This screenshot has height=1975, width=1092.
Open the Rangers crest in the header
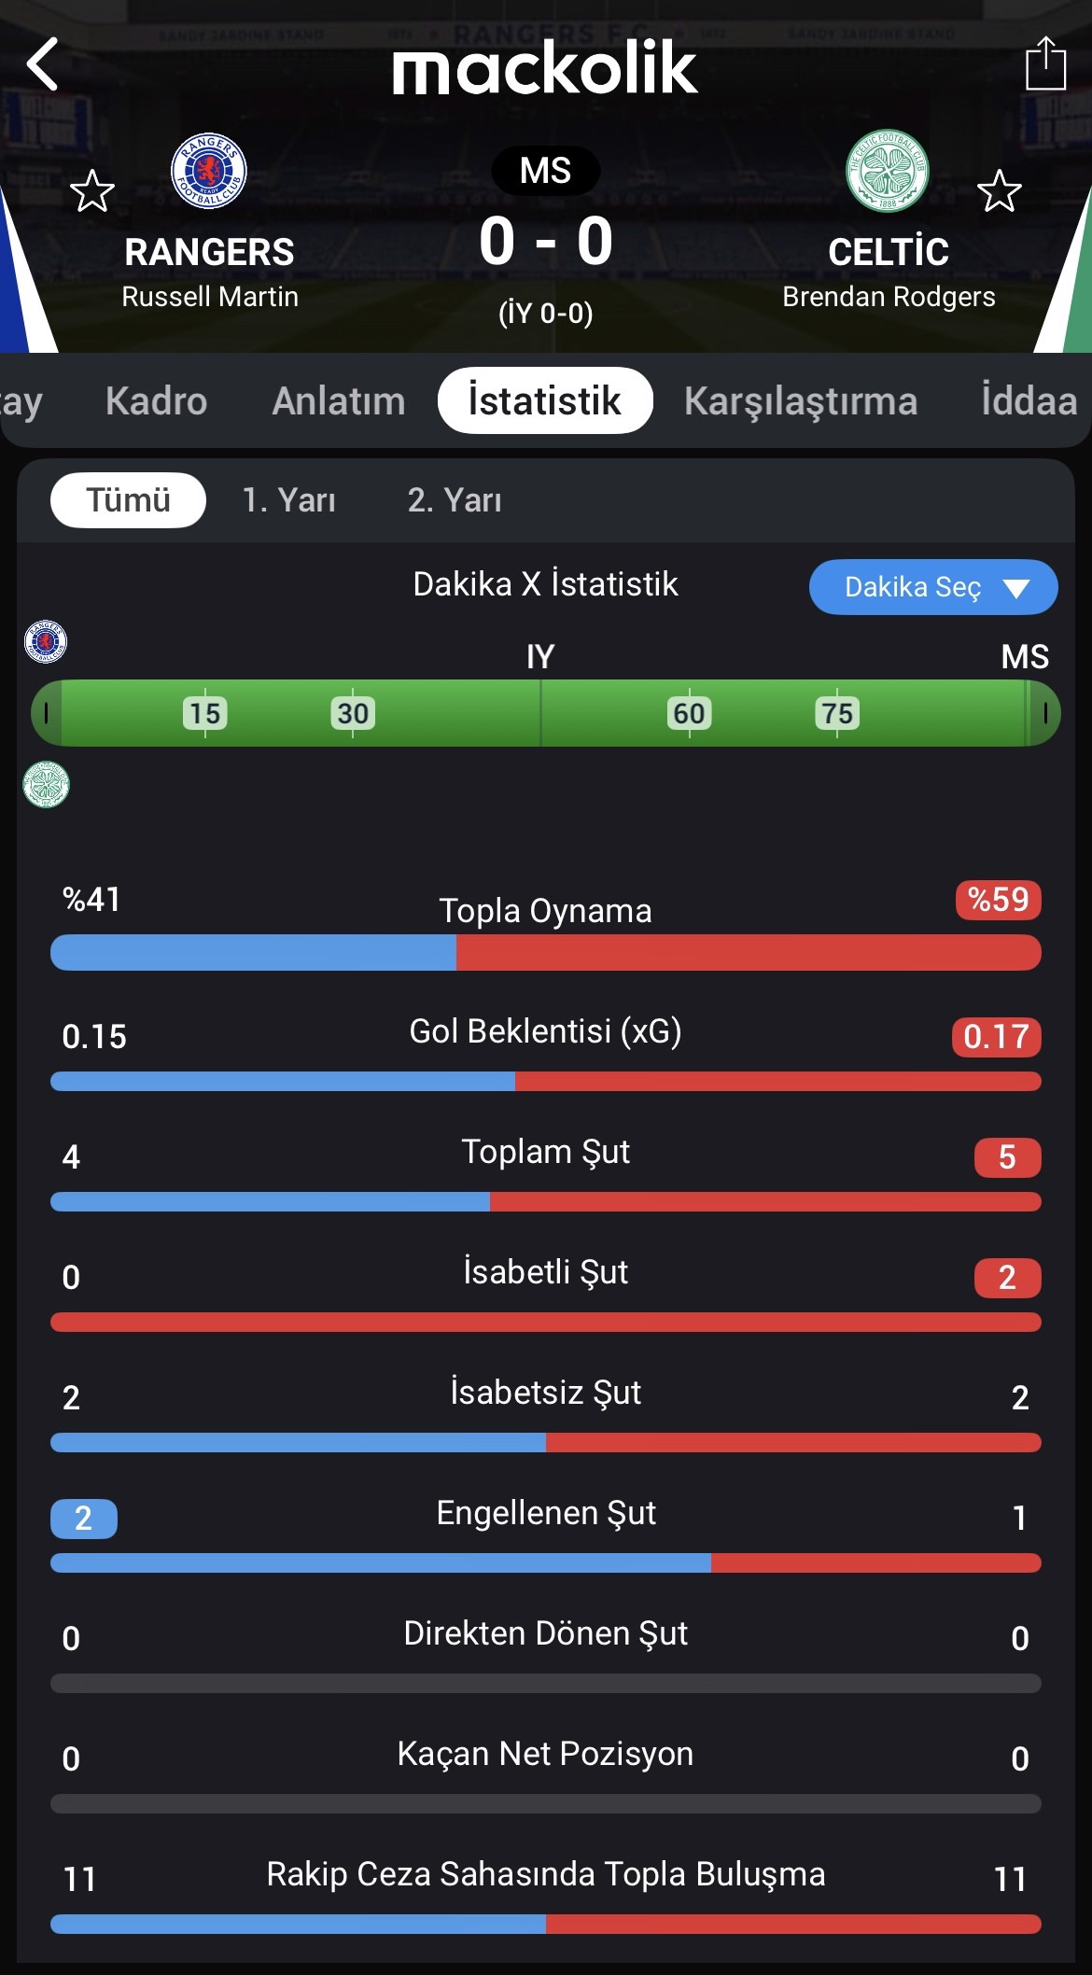209,171
